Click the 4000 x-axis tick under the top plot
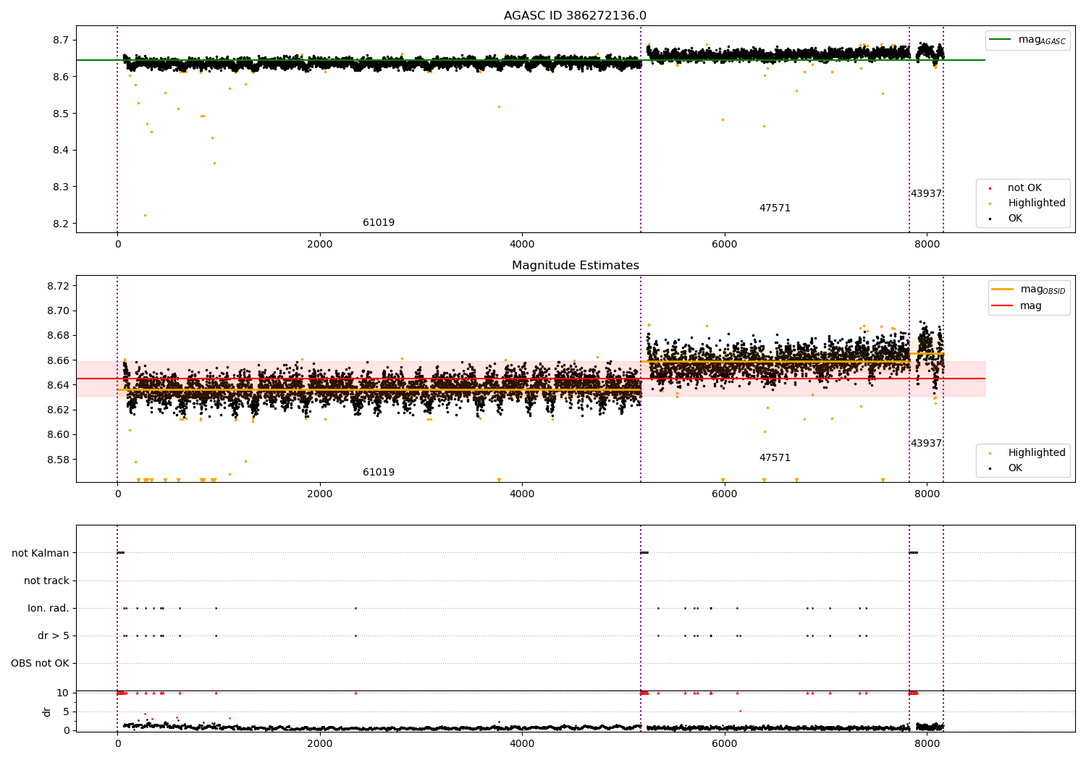Image resolution: width=1086 pixels, height=760 pixels. tap(522, 245)
